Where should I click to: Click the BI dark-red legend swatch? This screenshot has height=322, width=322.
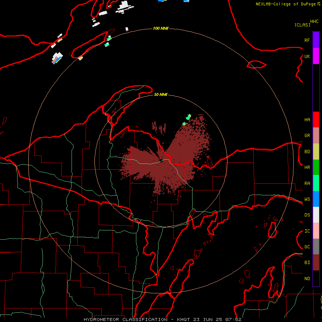click(316, 263)
